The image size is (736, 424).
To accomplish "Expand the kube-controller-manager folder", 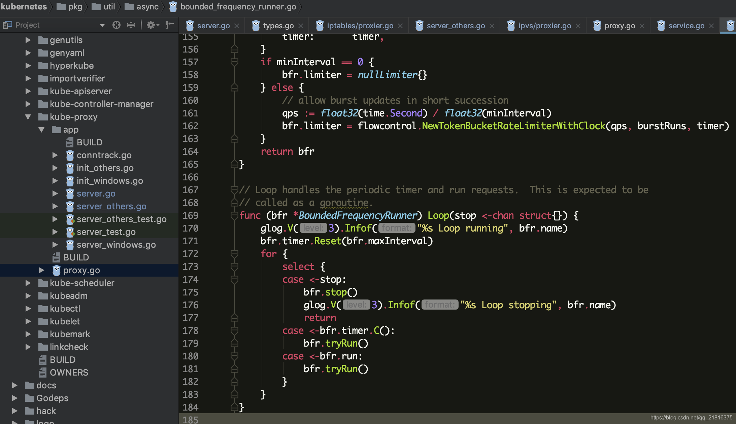I will click(28, 104).
